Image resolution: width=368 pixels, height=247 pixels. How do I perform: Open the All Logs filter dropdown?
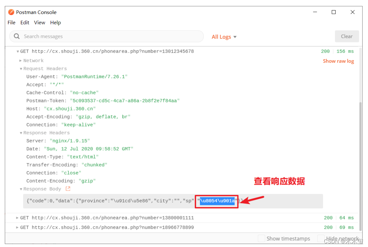click(224, 37)
